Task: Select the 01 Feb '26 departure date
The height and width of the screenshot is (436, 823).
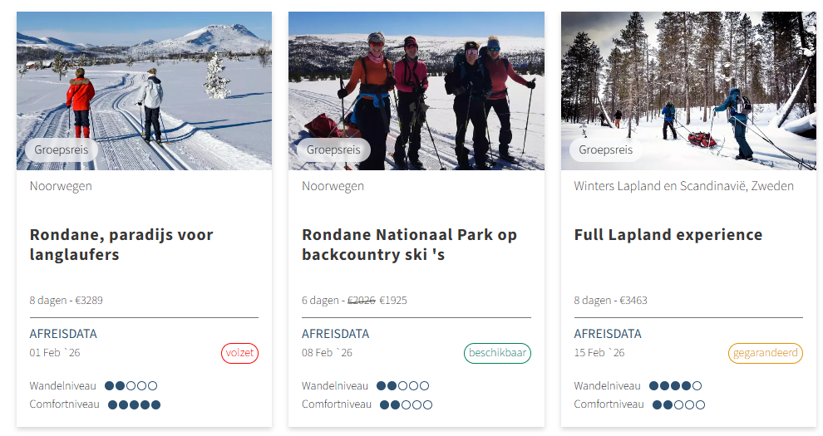Action: point(55,353)
